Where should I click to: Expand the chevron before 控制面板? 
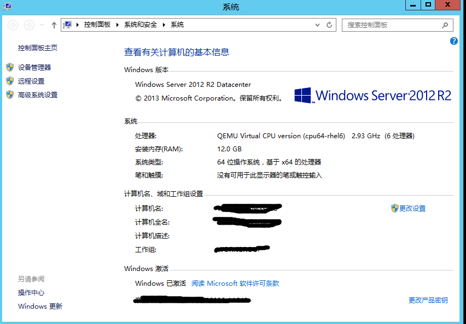[78, 25]
